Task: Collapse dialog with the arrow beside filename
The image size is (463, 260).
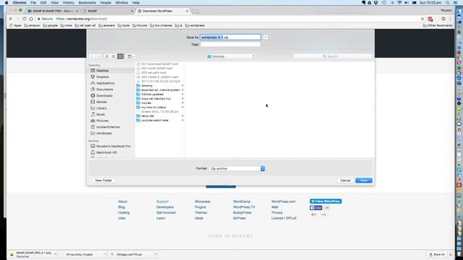Action: [x=266, y=38]
